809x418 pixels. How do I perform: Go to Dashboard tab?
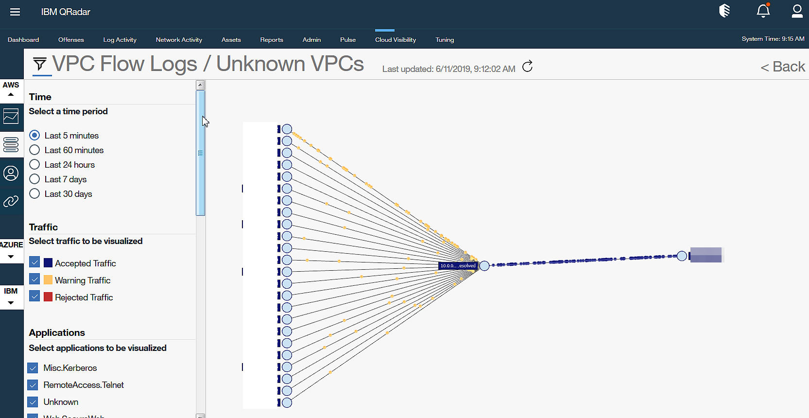click(x=23, y=40)
